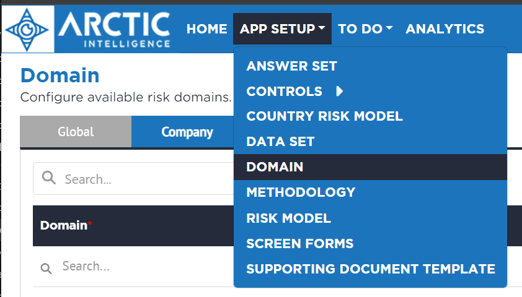The width and height of the screenshot is (522, 297).
Task: Click the Domain column filter magnifier icon
Action: click(x=46, y=268)
